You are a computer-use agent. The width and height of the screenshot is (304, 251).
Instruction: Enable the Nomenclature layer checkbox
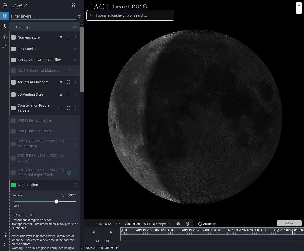click(13, 37)
